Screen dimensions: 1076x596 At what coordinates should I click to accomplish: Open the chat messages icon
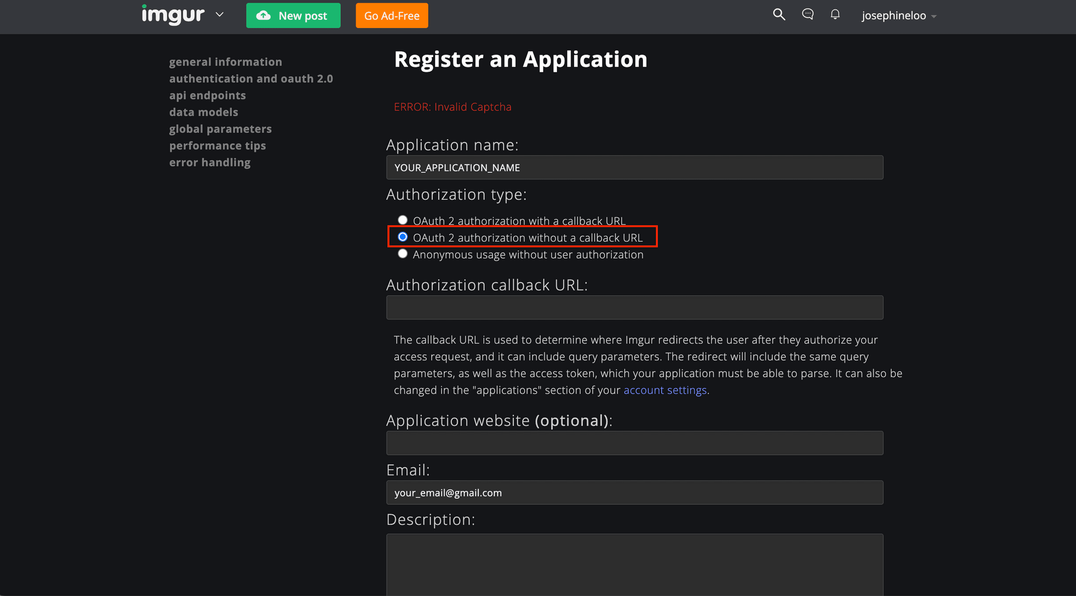pos(808,15)
